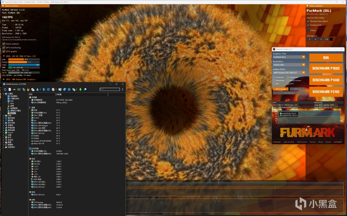The width and height of the screenshot is (347, 216).
Task: Collapse the Demo monitor panel header
Action: [x=3, y=6]
